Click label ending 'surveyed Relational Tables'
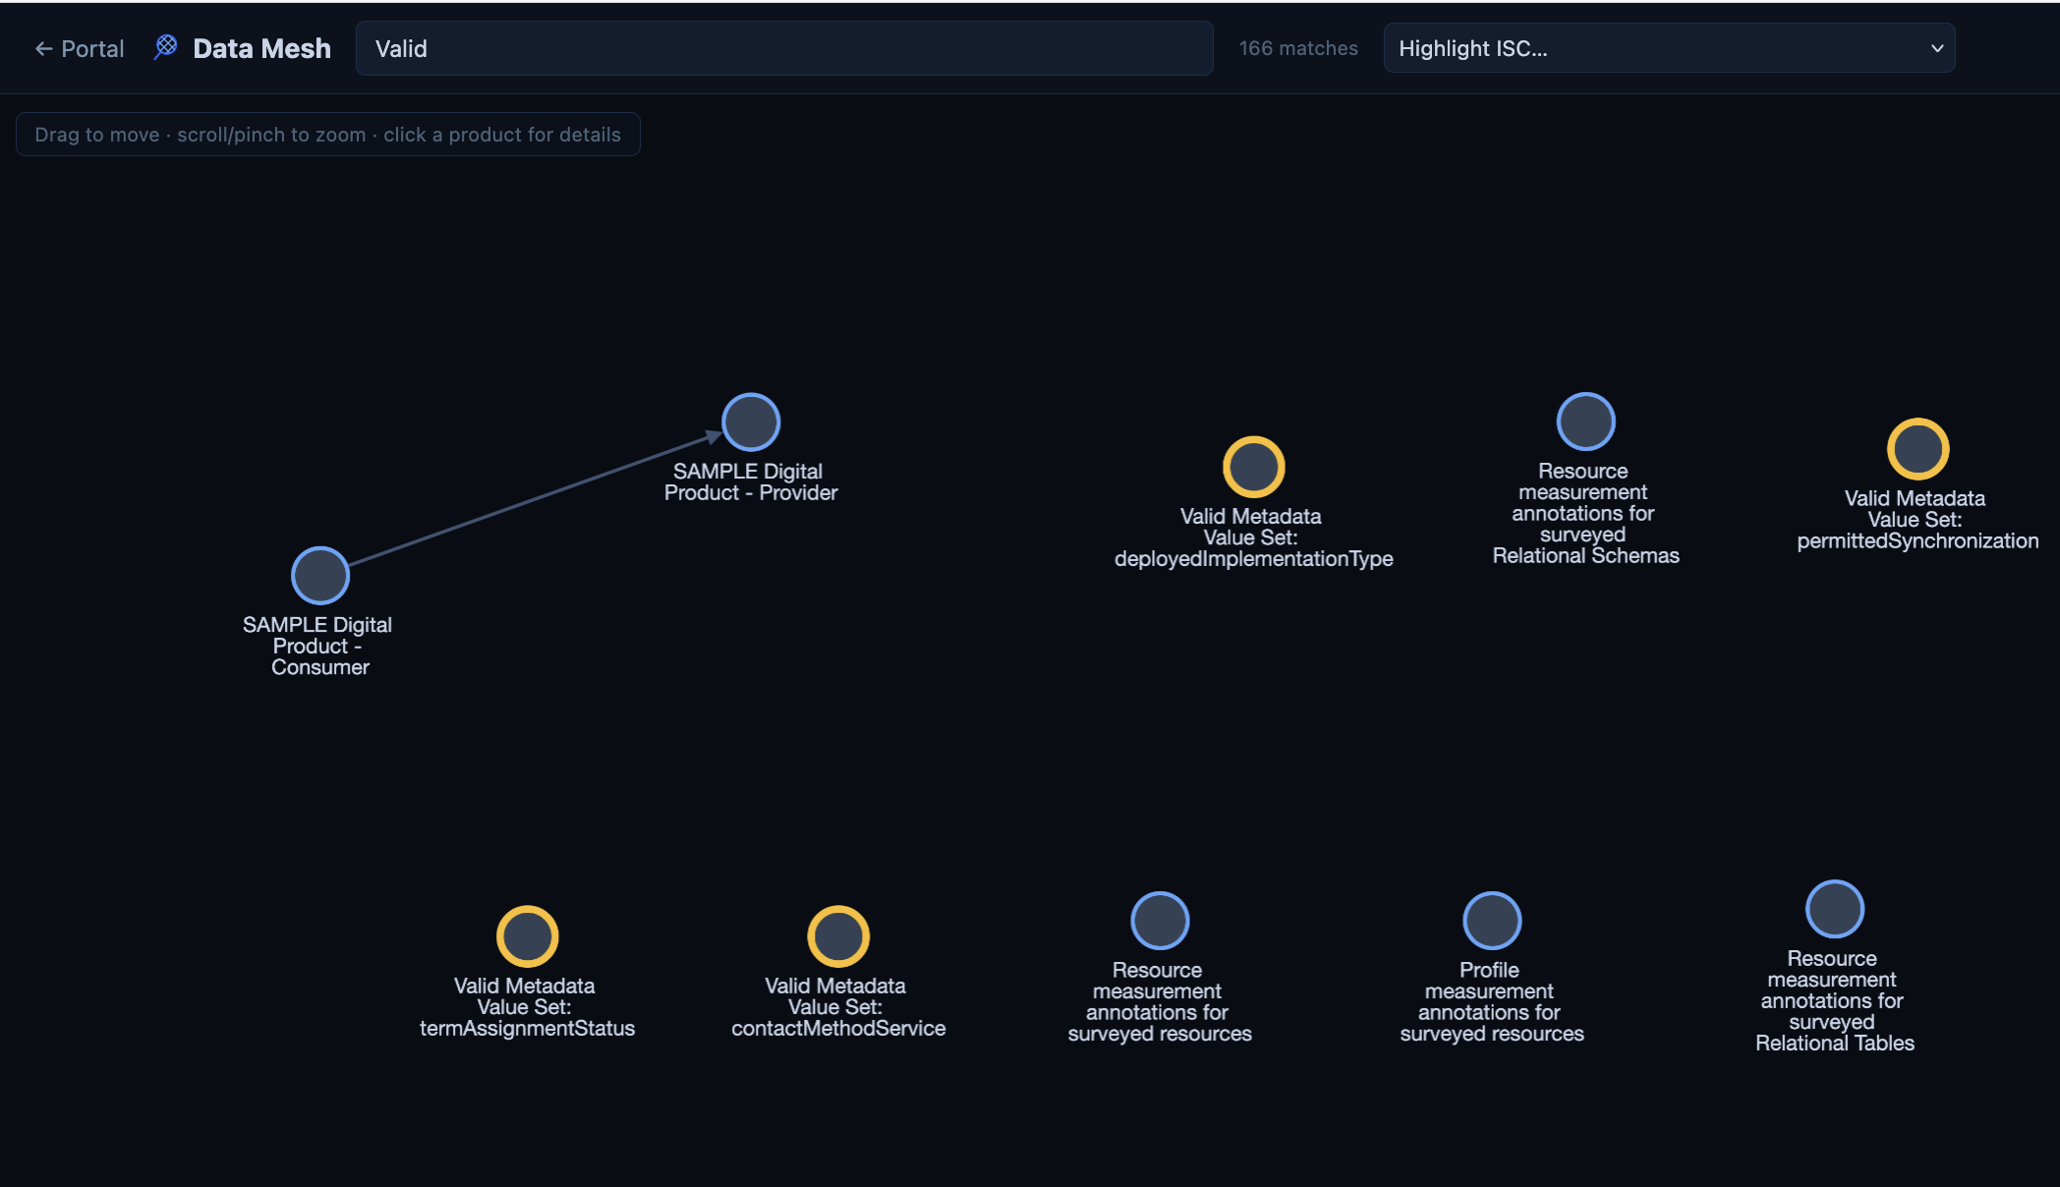The height and width of the screenshot is (1187, 2060). [1835, 1000]
